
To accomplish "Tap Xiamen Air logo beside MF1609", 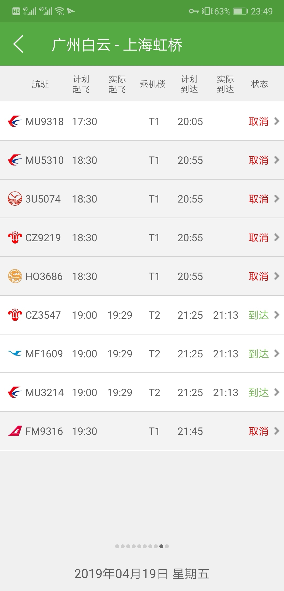I will pyautogui.click(x=15, y=353).
